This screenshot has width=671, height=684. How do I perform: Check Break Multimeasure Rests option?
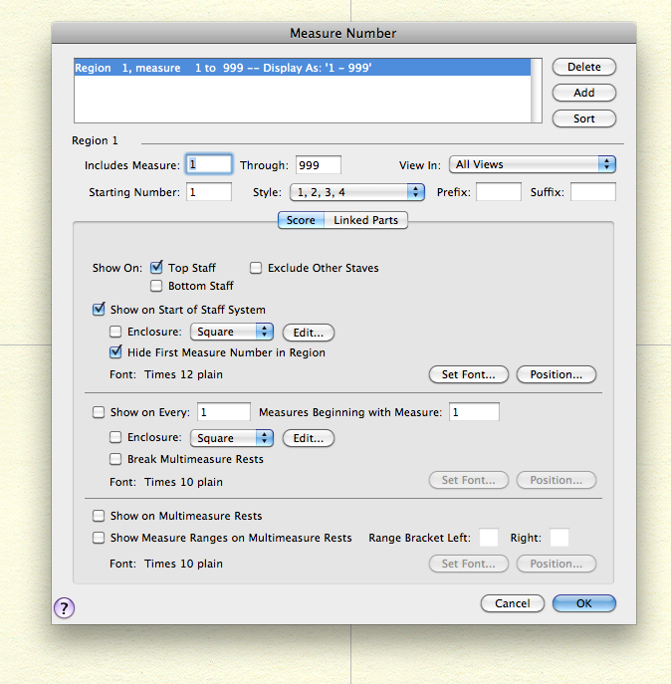115,459
